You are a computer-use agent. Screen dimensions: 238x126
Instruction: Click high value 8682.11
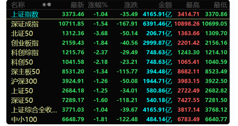click(x=189, y=72)
